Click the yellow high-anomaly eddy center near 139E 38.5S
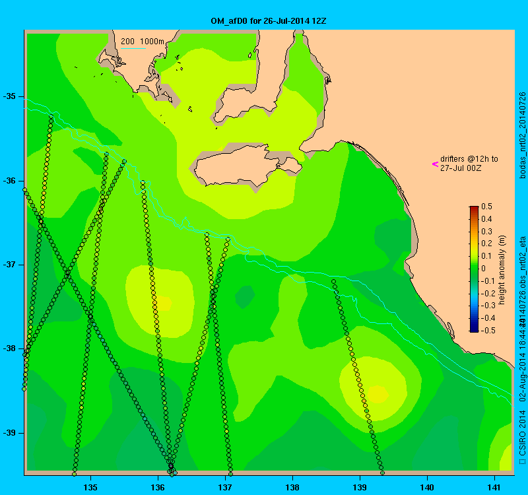 click(x=378, y=394)
